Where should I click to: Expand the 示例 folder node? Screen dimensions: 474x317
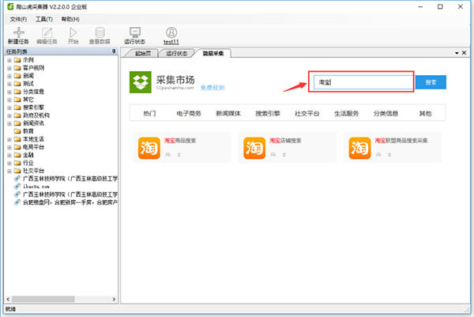[x=9, y=60]
